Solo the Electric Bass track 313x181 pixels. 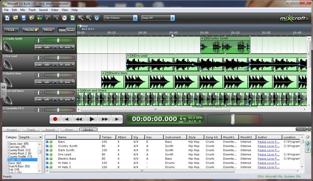pos(47,82)
